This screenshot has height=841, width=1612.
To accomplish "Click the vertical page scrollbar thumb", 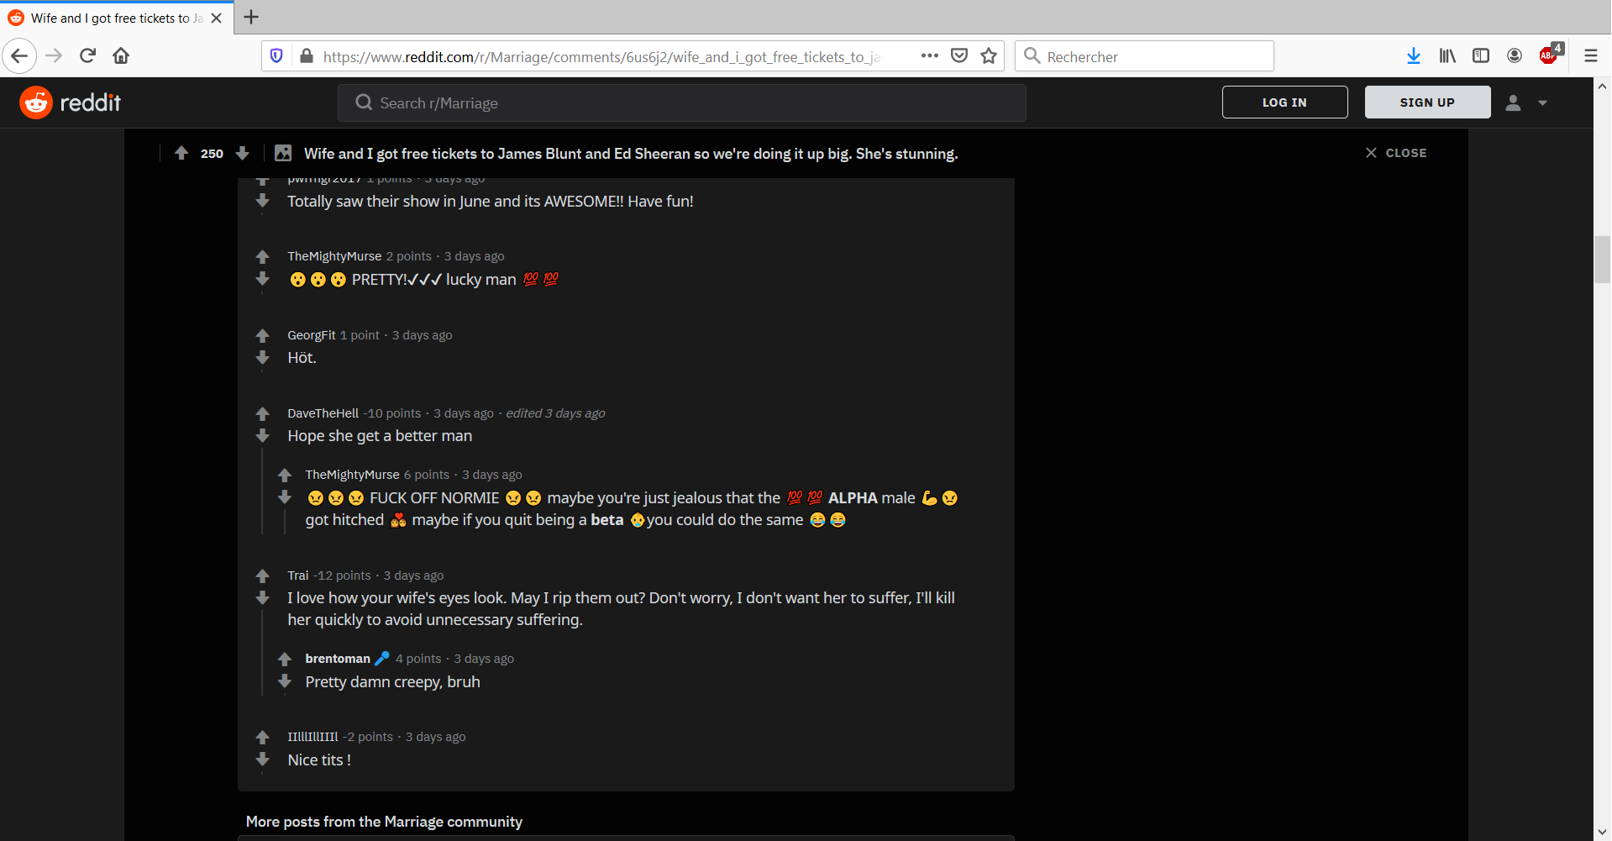I will 1602,260.
